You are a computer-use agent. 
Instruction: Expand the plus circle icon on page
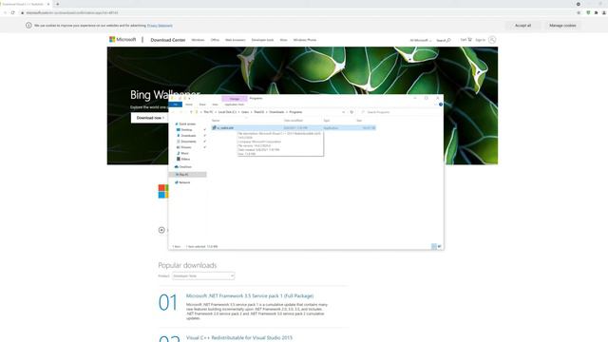(x=161, y=230)
